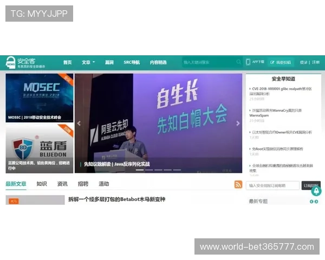Focus the newsletter email subscription field
325x260 pixels.
click(272, 186)
